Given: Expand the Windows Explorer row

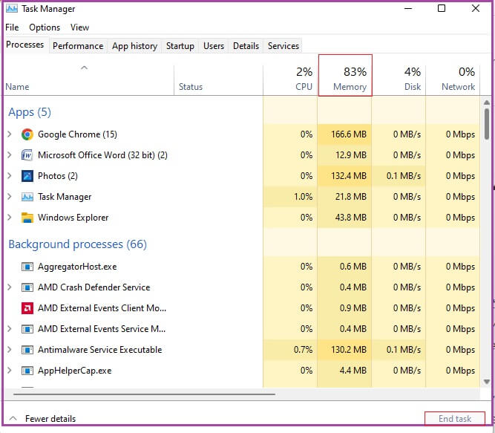Looking at the screenshot, I should pyautogui.click(x=10, y=218).
